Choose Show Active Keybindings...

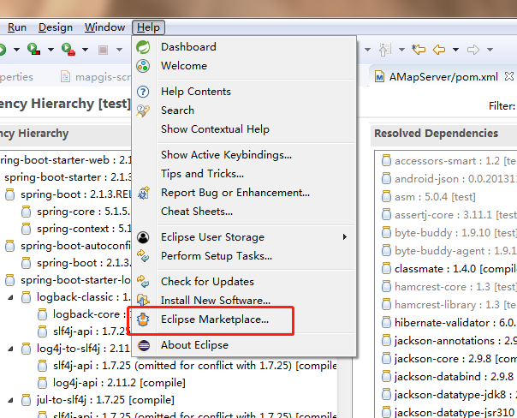click(226, 155)
